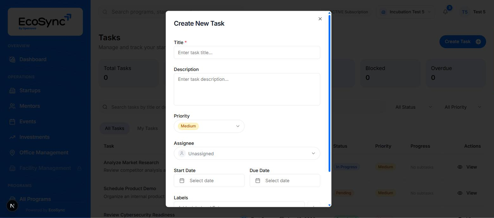The image size is (494, 218).
Task: Open the Start Date picker
Action: click(x=209, y=181)
